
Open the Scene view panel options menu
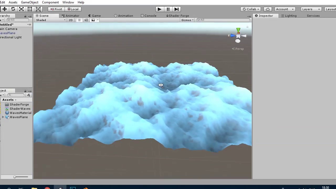(x=249, y=16)
